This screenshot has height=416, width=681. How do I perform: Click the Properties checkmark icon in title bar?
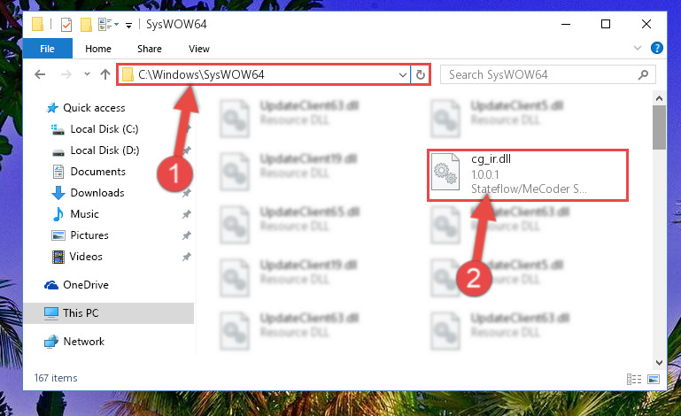[x=66, y=24]
